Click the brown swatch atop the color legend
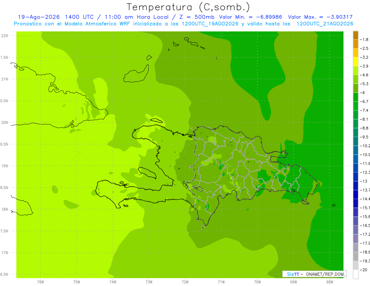The width and height of the screenshot is (370, 286). (x=356, y=35)
